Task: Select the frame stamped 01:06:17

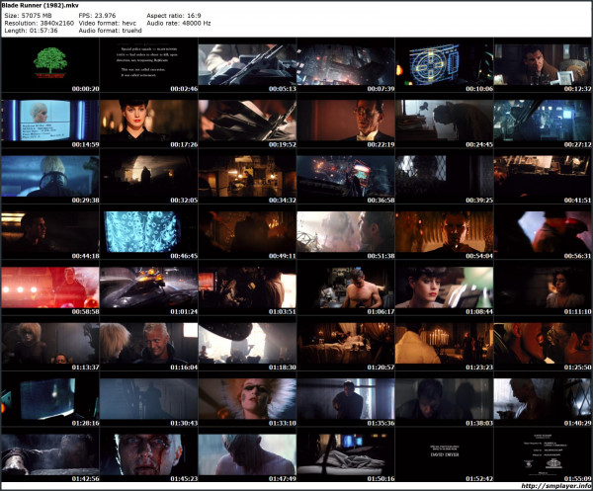Action: pos(346,287)
